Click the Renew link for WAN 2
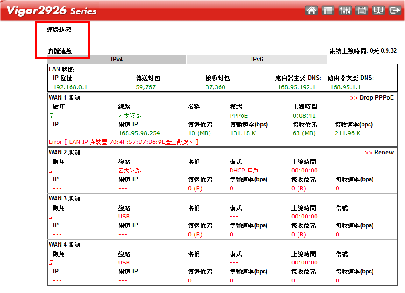Image resolution: width=405 pixels, height=293 pixels. point(384,153)
